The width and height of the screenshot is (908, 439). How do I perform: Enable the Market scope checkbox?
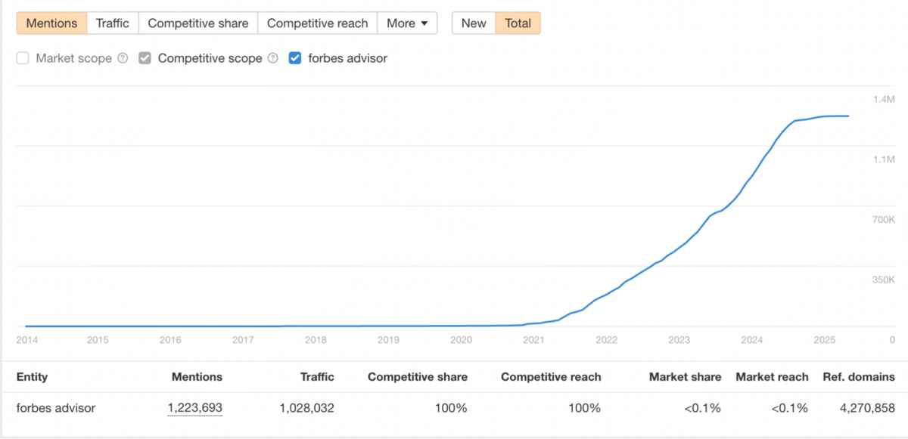tap(23, 58)
